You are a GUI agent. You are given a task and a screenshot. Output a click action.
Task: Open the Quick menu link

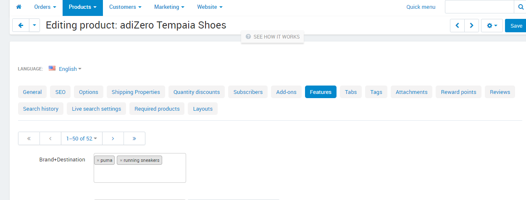click(421, 7)
